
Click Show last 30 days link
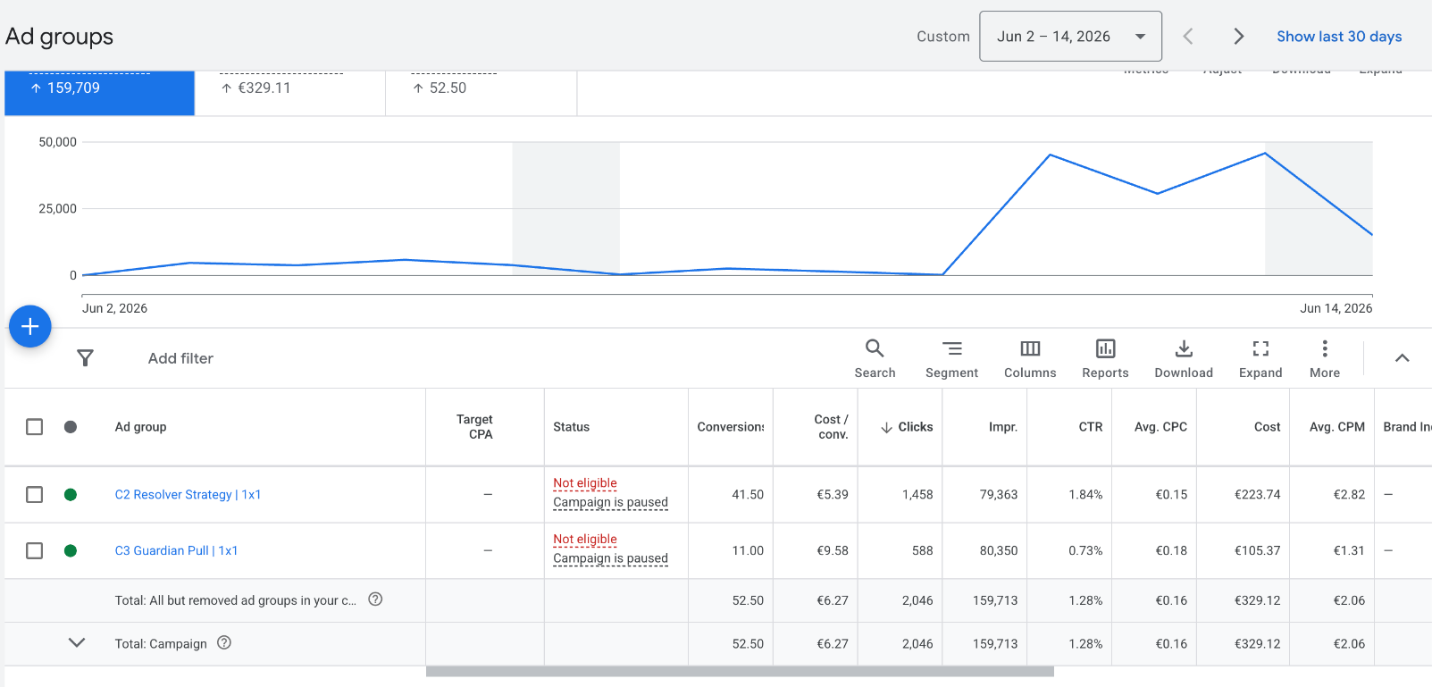(1339, 37)
